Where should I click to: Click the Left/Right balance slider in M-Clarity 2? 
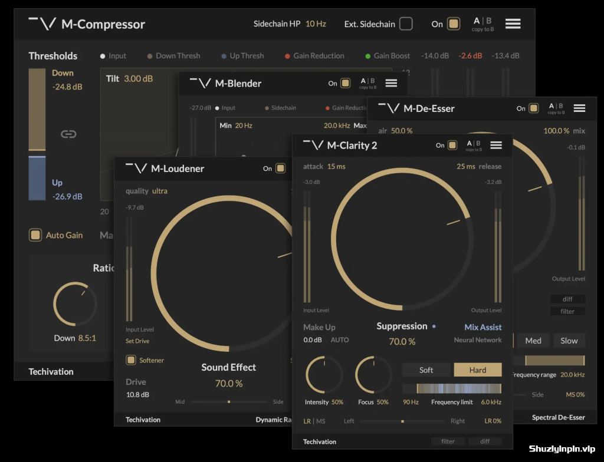[x=402, y=421]
